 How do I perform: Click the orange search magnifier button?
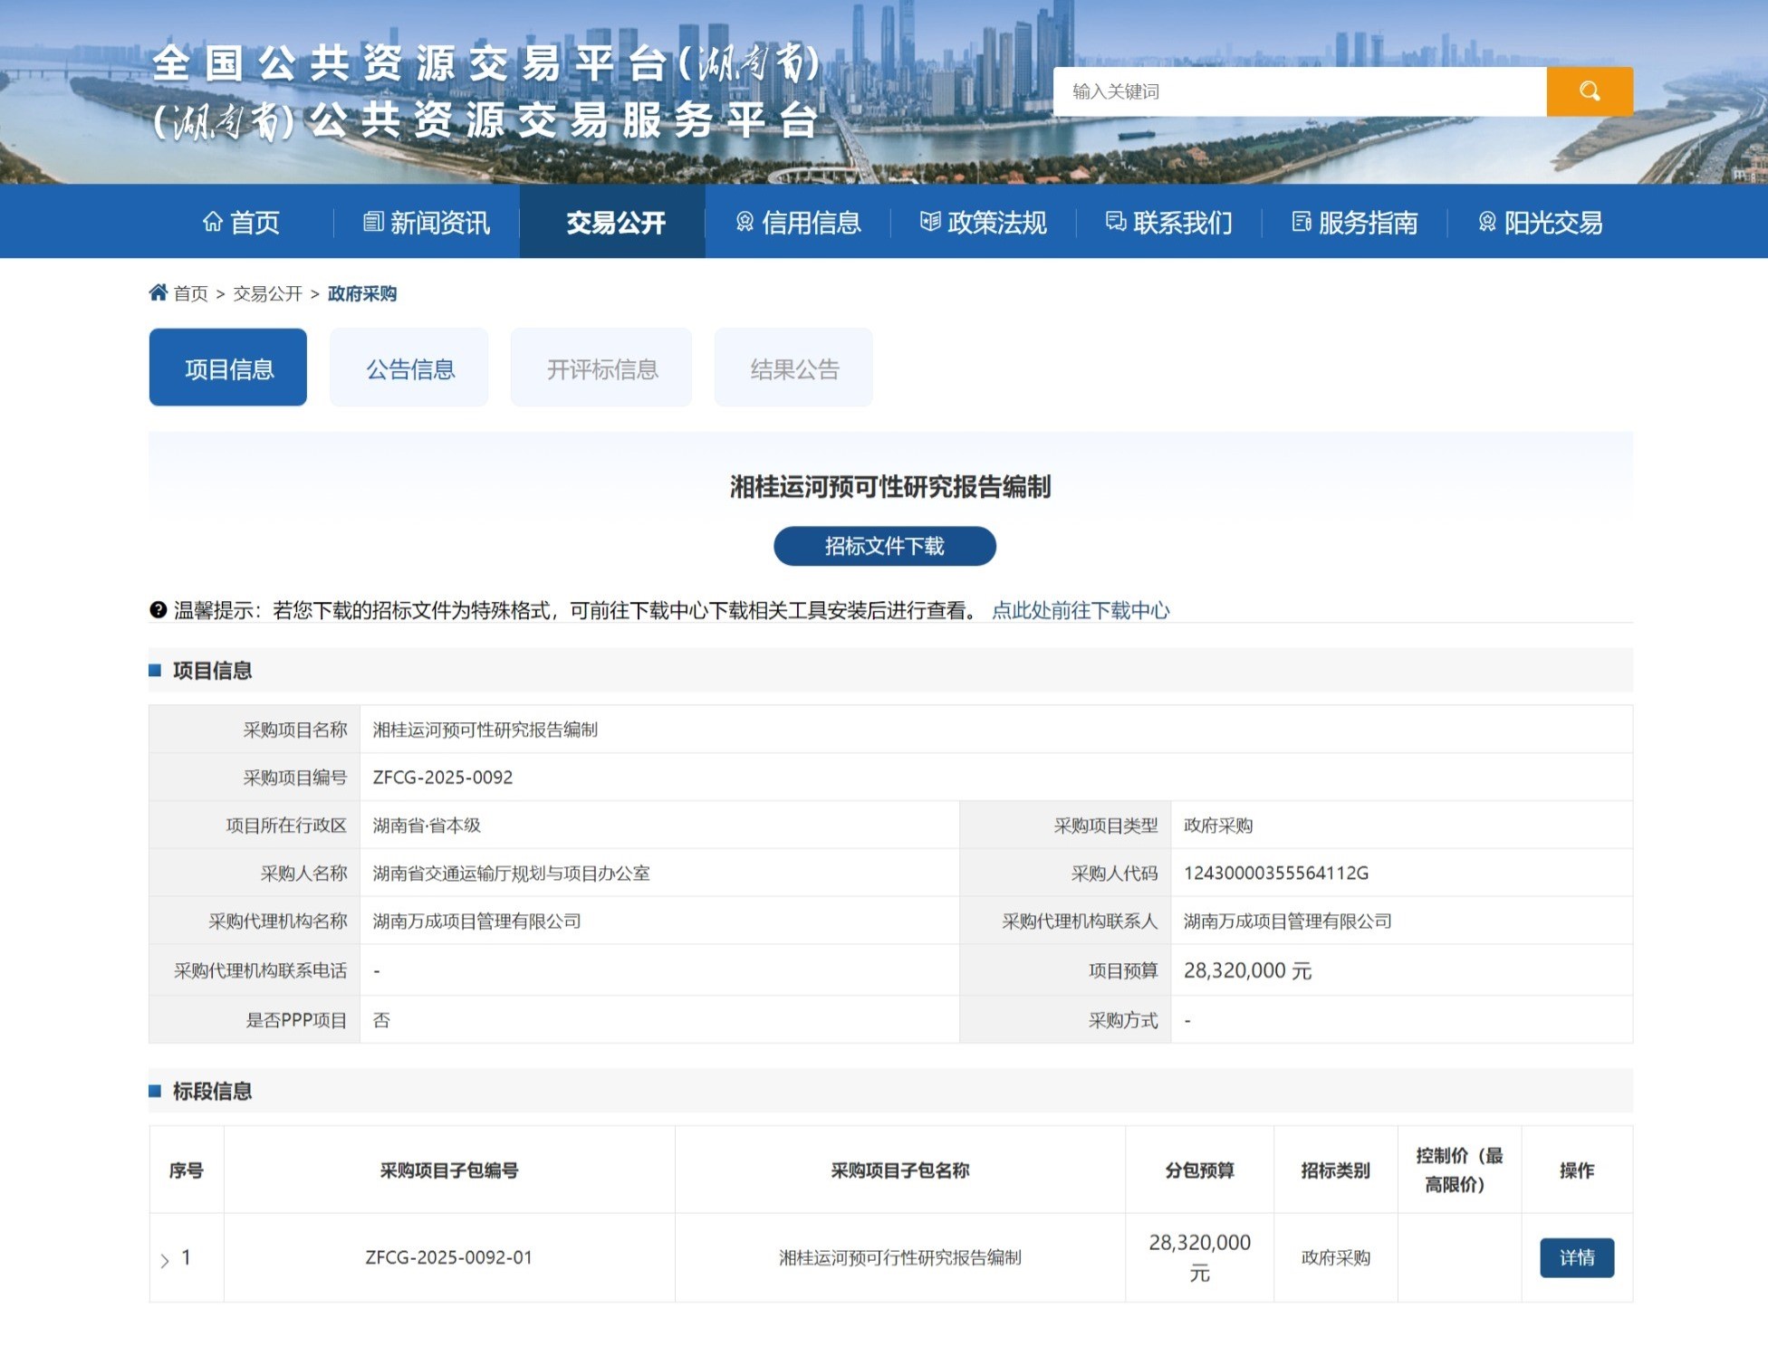1589,91
